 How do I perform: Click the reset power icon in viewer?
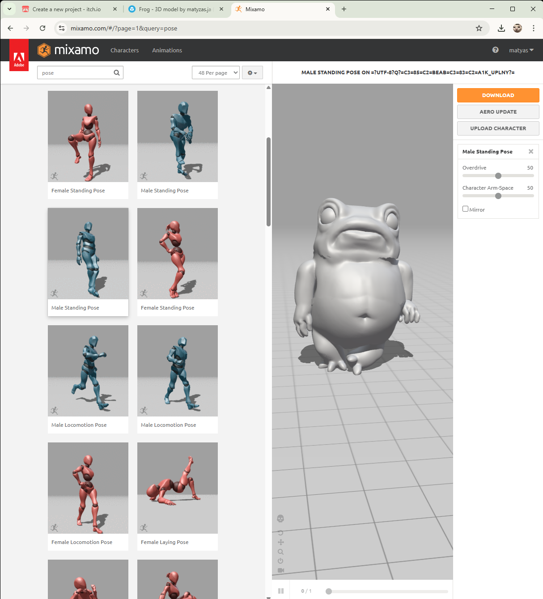tap(280, 561)
